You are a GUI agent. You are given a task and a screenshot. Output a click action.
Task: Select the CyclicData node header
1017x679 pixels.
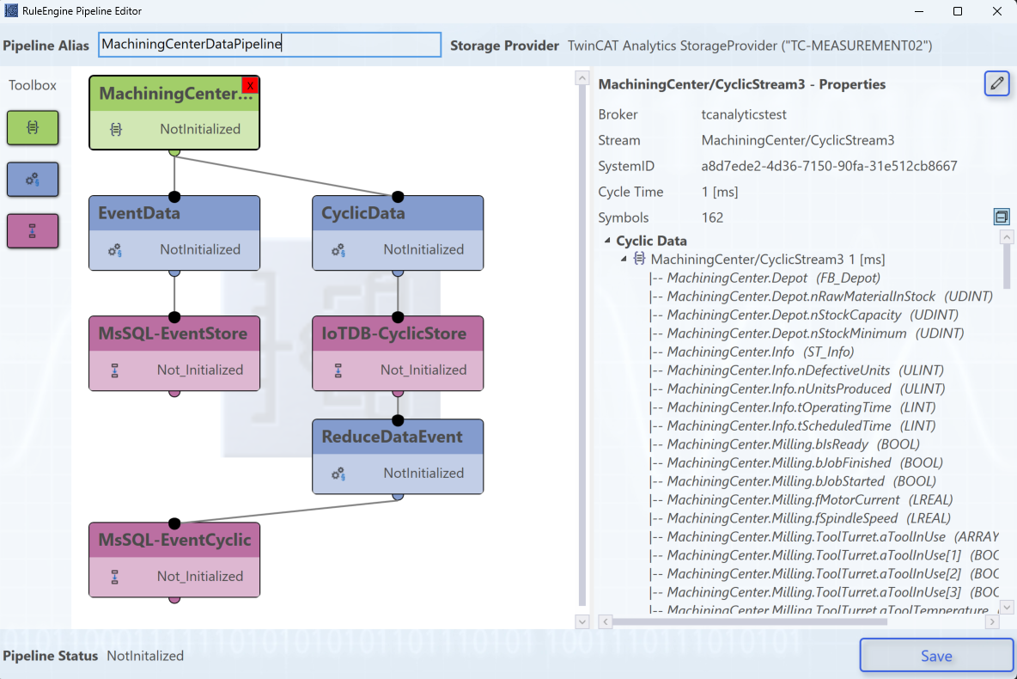[x=398, y=213]
